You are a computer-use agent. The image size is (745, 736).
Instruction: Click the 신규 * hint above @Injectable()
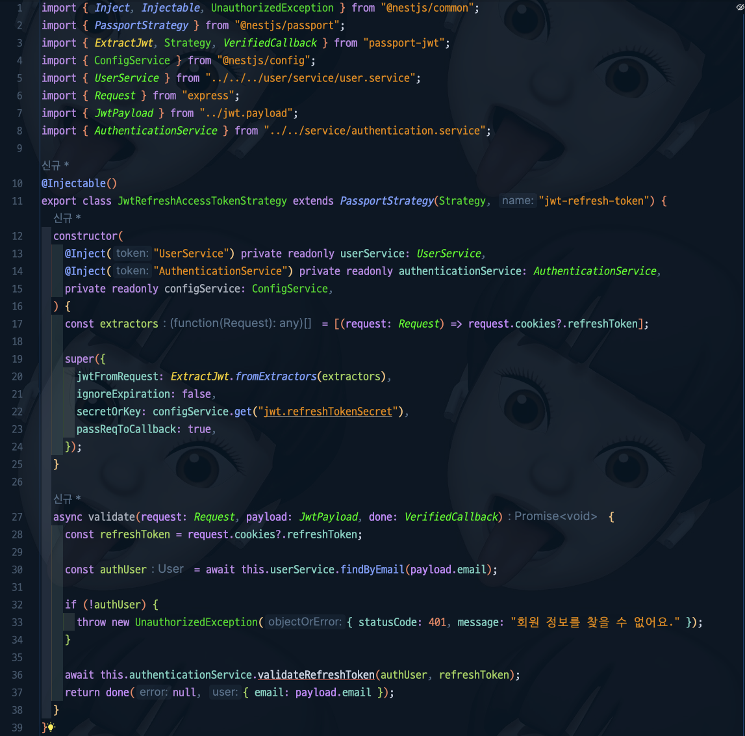click(x=55, y=165)
